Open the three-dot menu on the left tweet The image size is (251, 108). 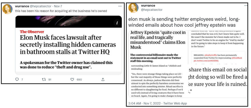click(120, 6)
